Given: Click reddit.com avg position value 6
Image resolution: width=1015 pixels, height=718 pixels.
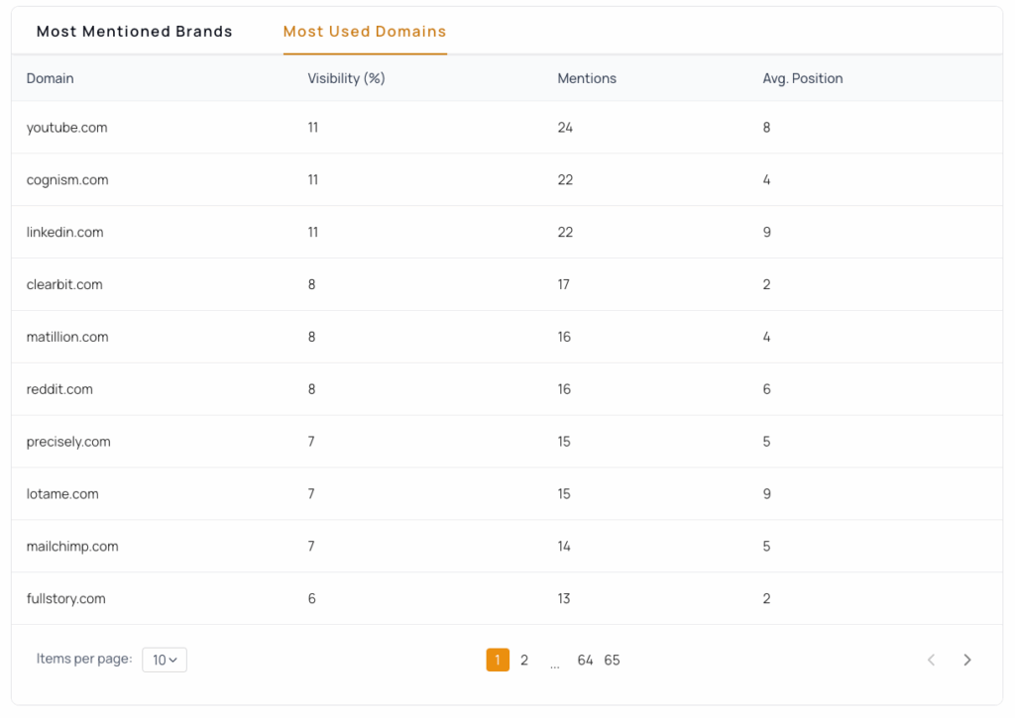Looking at the screenshot, I should point(766,389).
